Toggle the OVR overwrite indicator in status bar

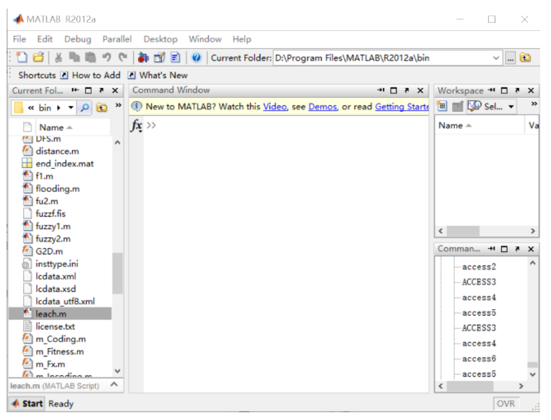[x=506, y=404]
